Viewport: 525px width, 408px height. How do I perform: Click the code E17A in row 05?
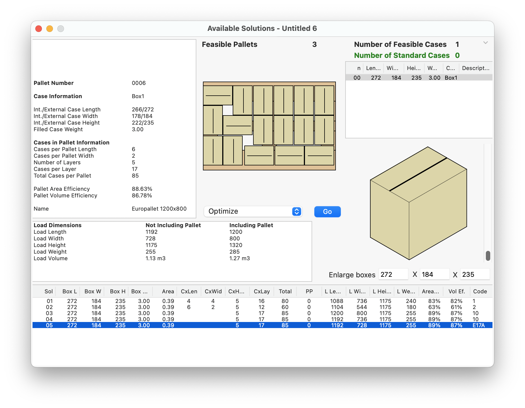click(x=478, y=325)
